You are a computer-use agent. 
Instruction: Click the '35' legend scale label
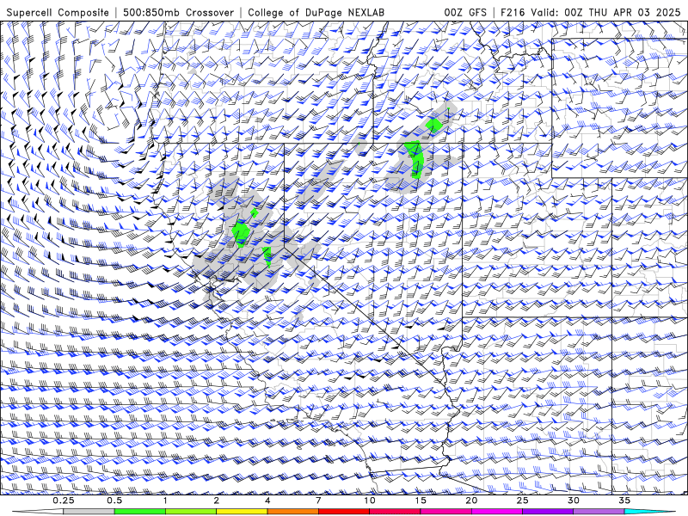(x=624, y=501)
